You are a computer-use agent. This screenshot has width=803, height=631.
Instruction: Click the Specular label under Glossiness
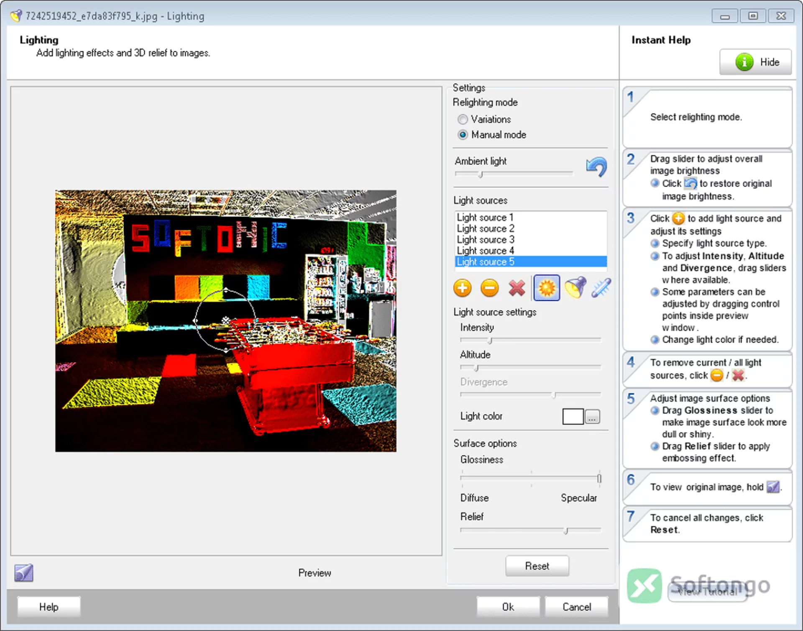tap(579, 498)
